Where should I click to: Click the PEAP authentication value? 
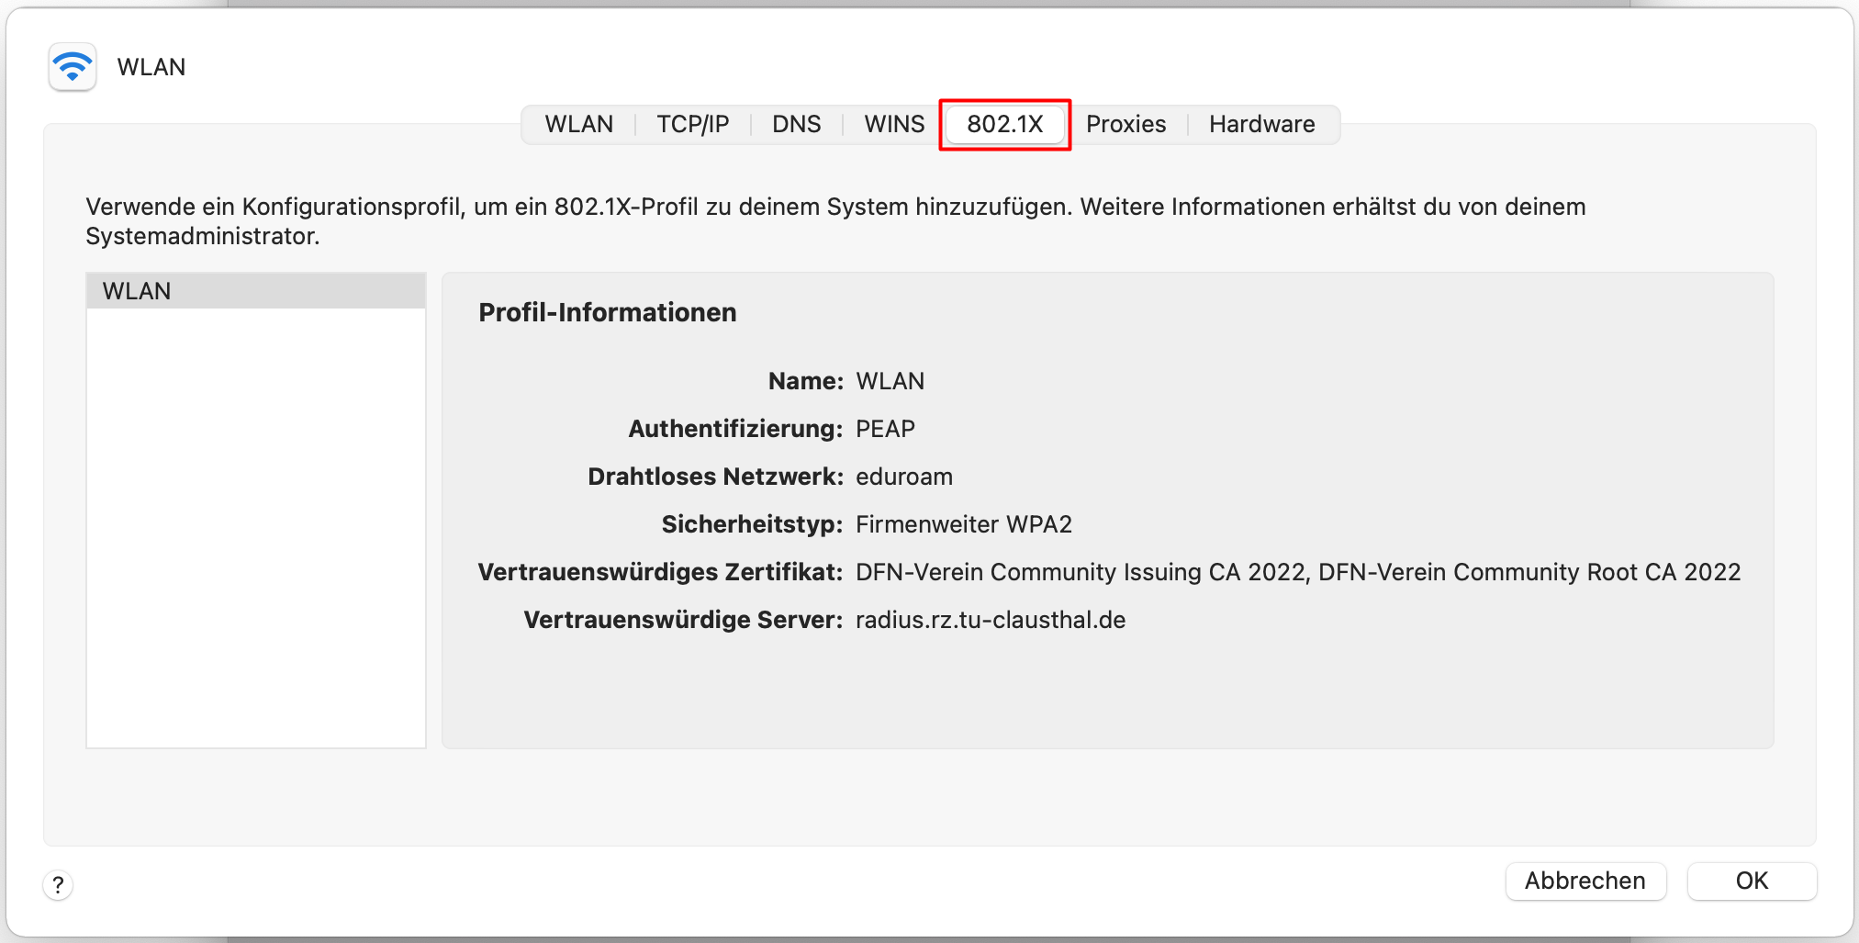(x=885, y=429)
